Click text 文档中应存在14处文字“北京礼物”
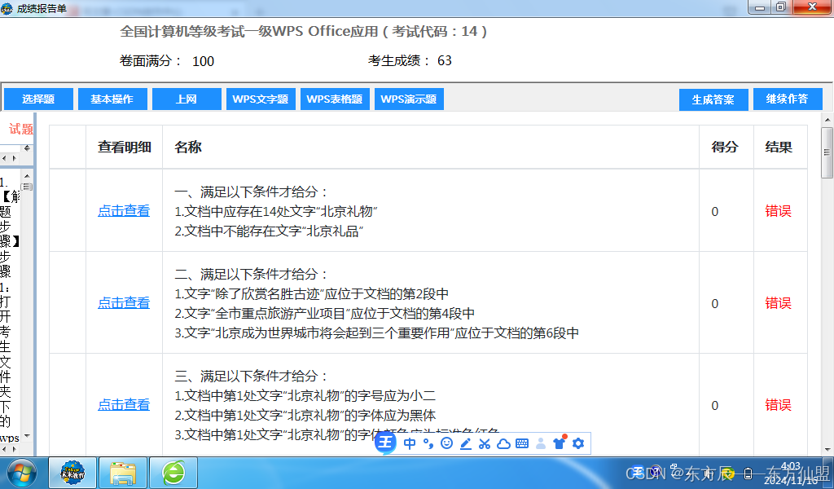834x489 pixels. (275, 211)
